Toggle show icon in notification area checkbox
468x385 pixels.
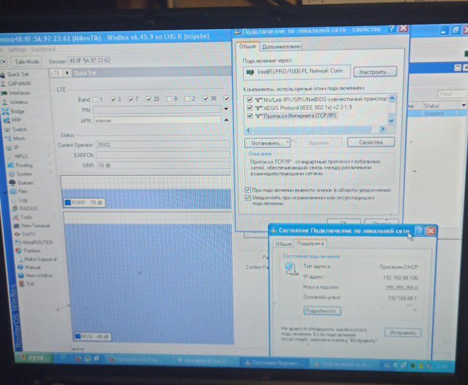[248, 190]
